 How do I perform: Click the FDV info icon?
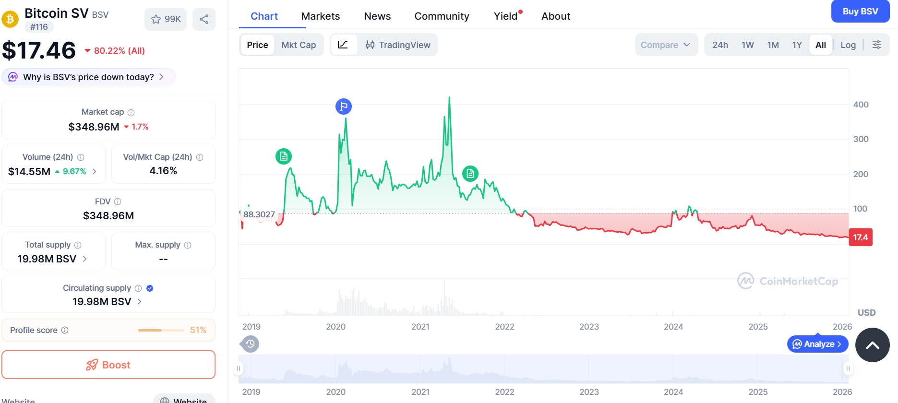118,201
